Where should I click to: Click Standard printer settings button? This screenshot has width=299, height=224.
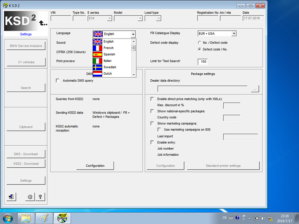coord(223,166)
